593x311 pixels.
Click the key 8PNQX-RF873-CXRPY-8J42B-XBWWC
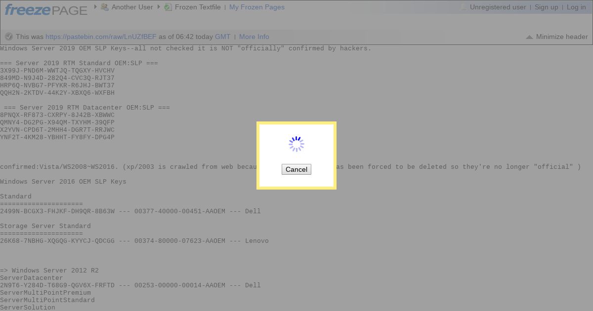[x=57, y=115]
